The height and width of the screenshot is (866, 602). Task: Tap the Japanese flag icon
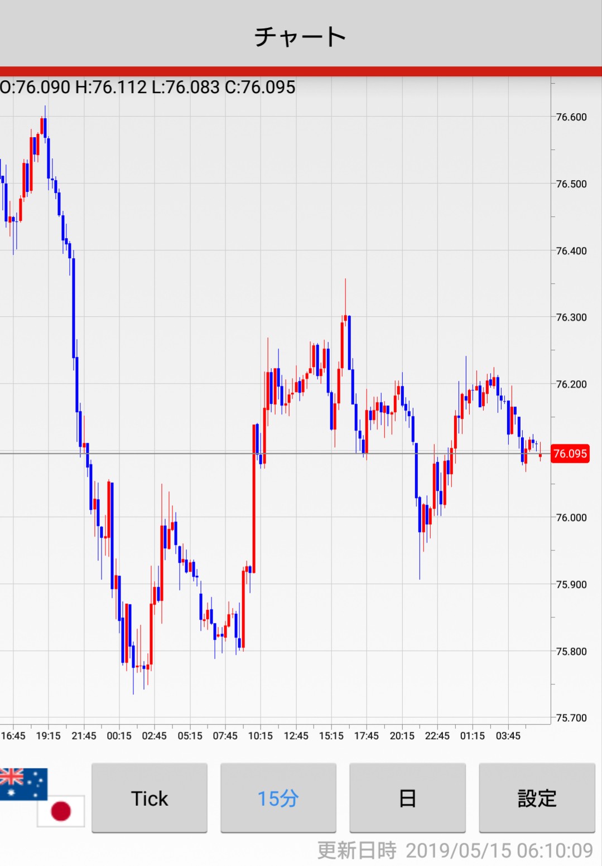coord(61,811)
